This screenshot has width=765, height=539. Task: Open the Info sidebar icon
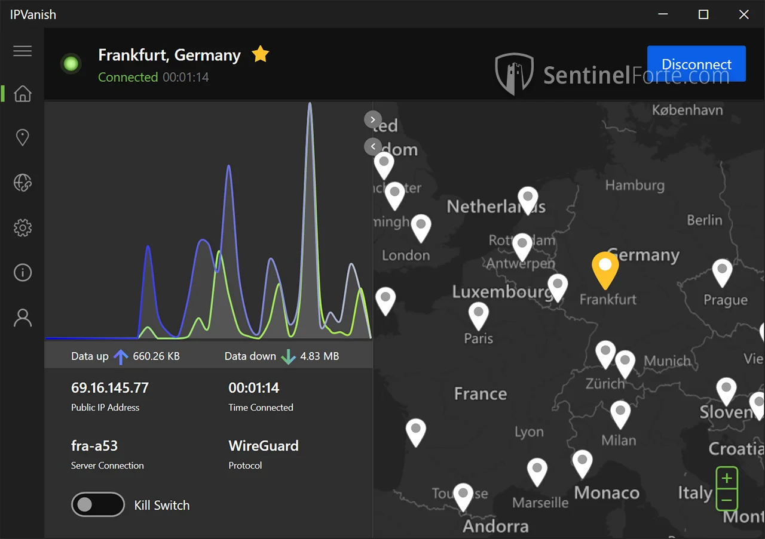[x=22, y=273]
